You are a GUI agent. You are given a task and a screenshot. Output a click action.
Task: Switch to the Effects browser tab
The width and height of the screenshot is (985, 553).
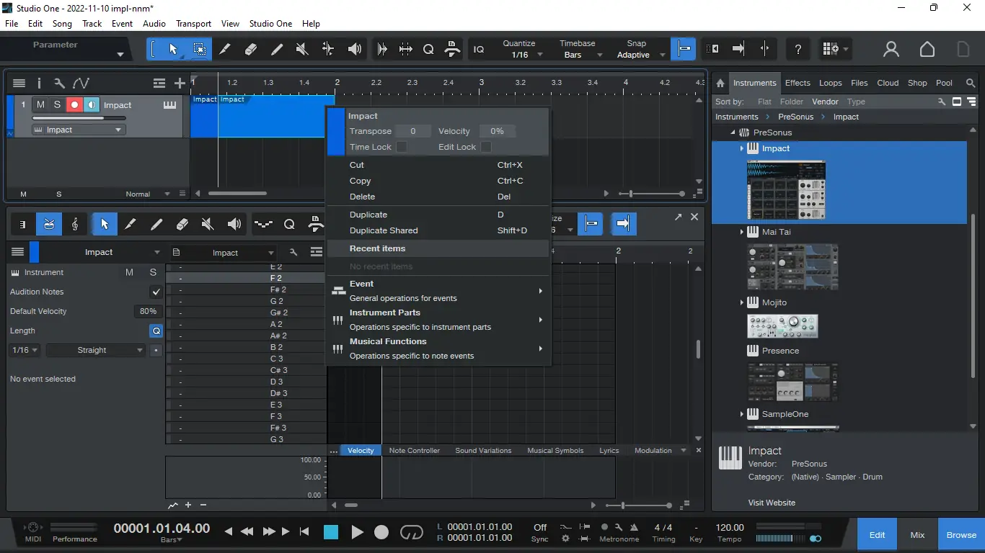[797, 83]
